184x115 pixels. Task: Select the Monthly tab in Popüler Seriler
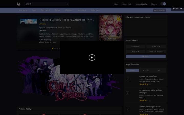146,71
